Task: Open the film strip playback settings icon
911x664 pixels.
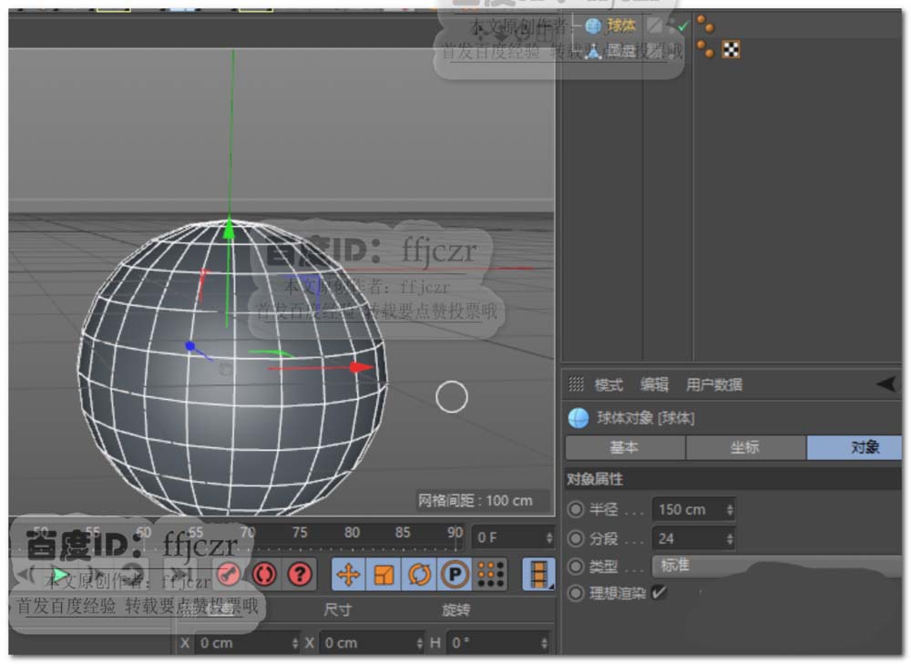Action: [540, 575]
